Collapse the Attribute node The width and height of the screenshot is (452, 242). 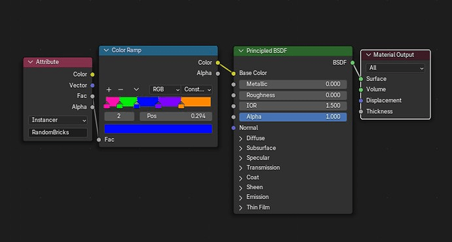tap(31, 62)
